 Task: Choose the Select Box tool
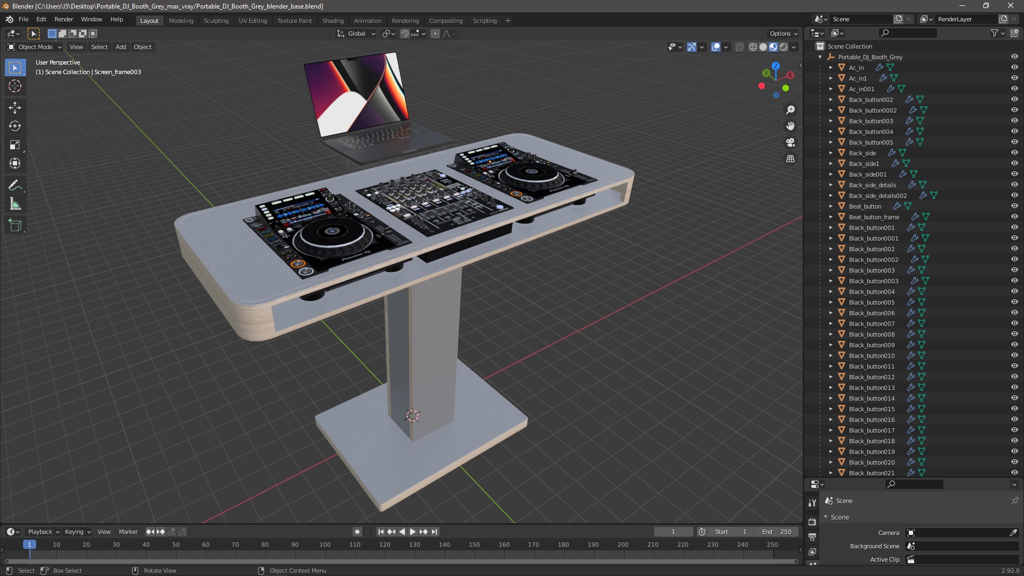pos(15,68)
